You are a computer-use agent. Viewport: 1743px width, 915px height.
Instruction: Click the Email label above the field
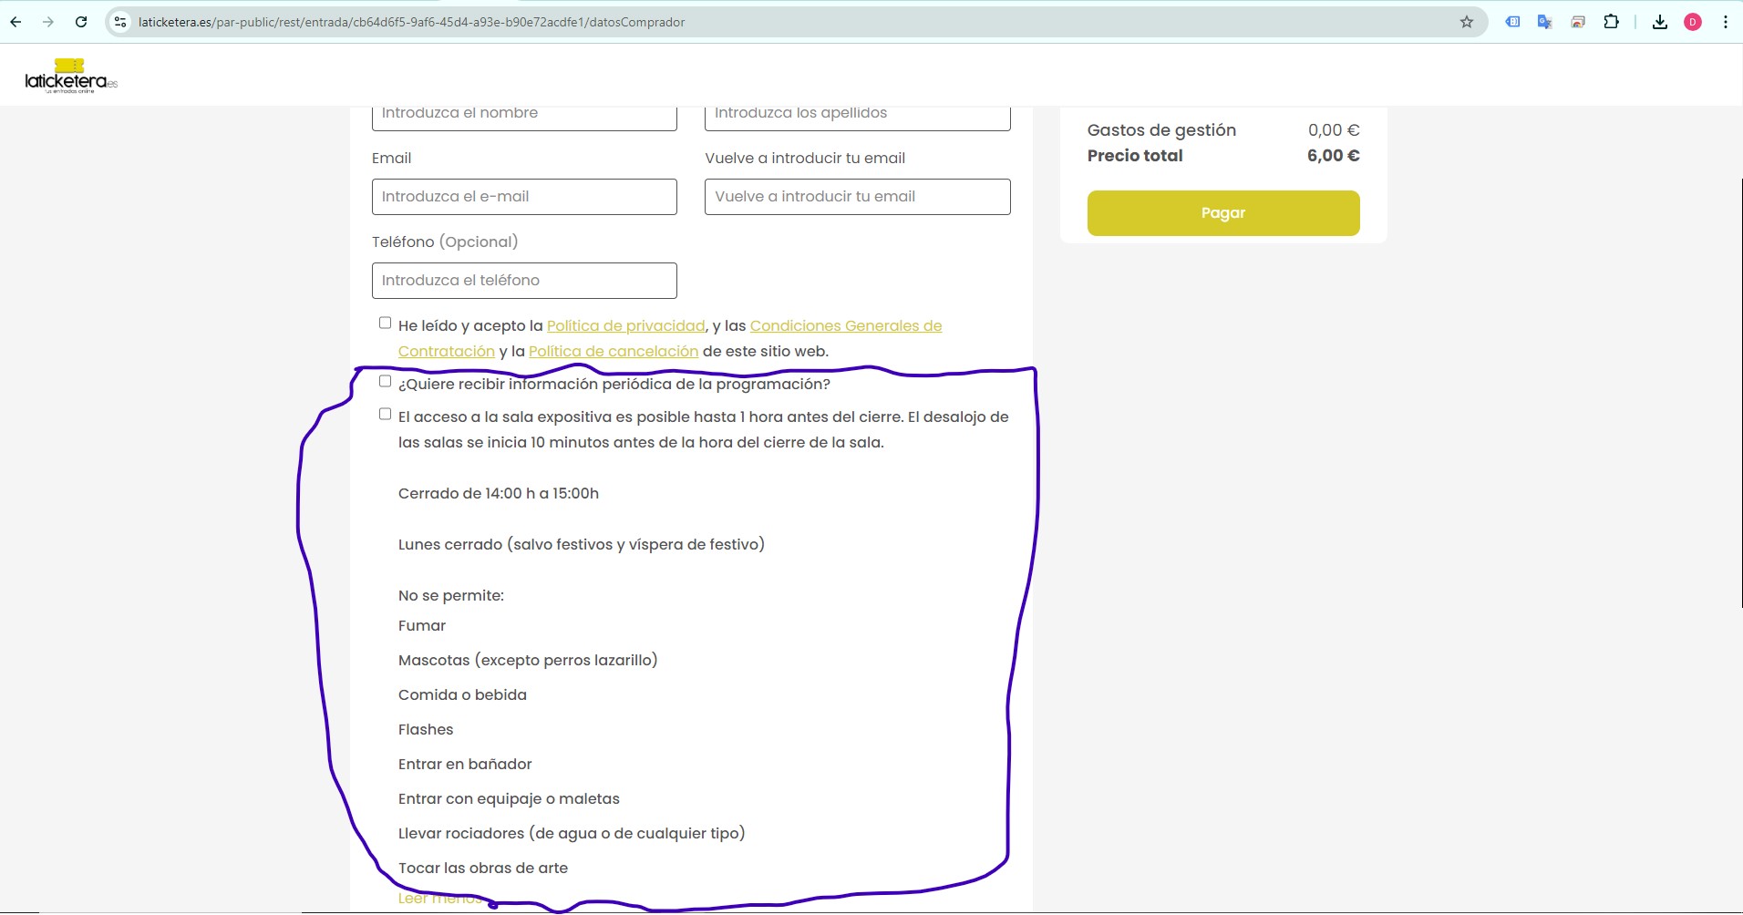tap(391, 158)
